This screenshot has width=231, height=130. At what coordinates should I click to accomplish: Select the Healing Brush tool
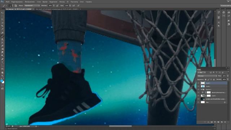pos(3,33)
